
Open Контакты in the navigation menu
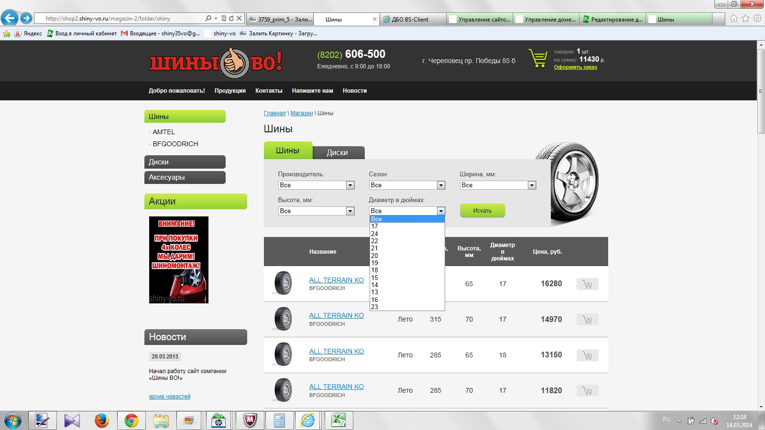point(269,91)
